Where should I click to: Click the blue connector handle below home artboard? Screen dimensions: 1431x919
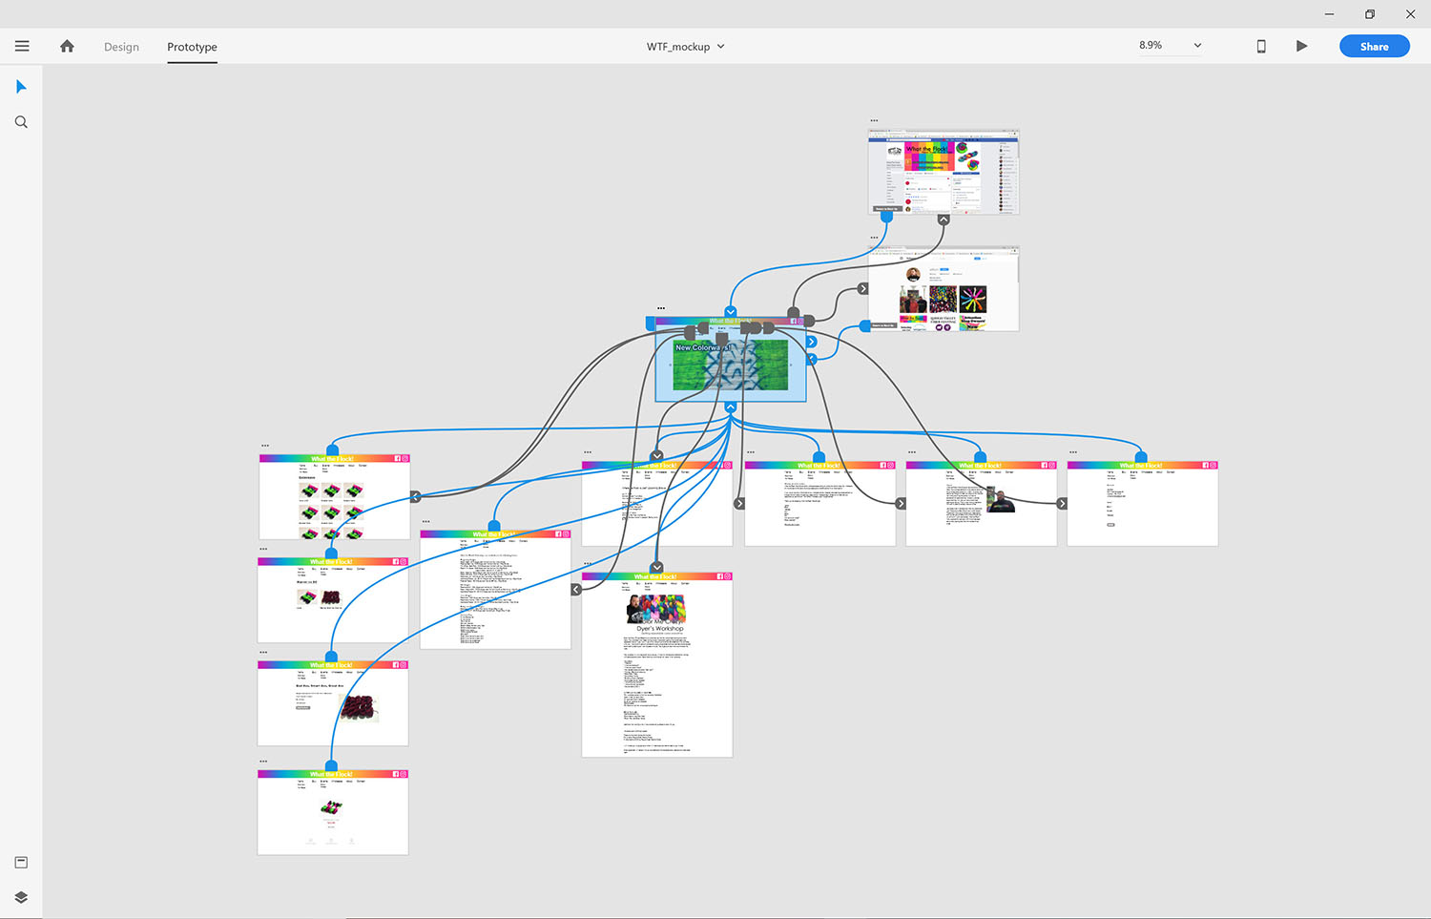[730, 407]
